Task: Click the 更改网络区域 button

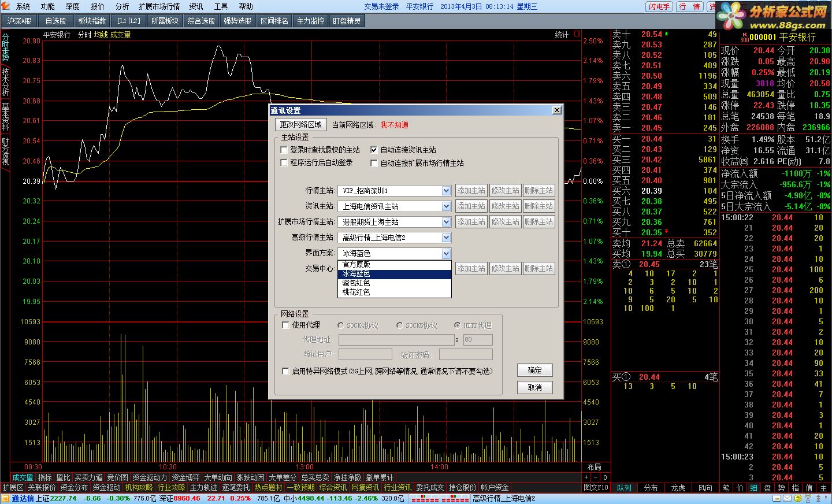Action: point(301,125)
